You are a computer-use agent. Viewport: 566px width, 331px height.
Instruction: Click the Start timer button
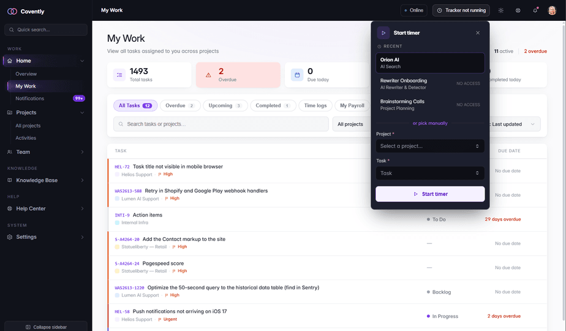pos(430,194)
